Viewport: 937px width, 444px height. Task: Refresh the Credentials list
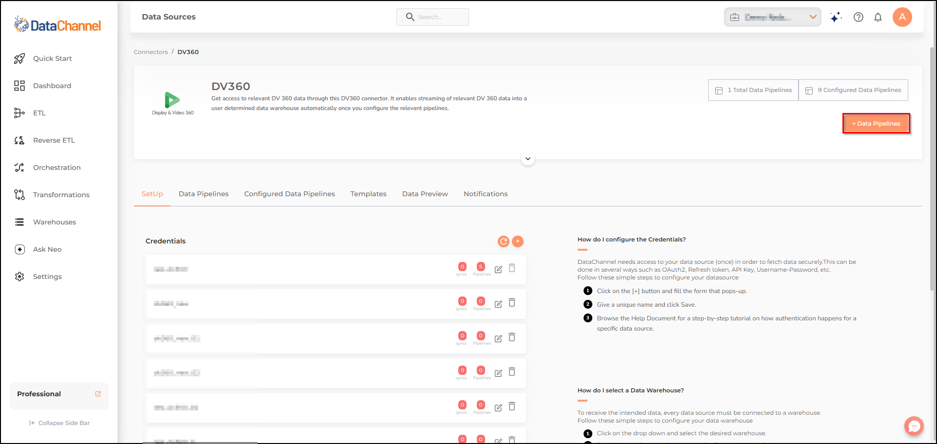(x=504, y=241)
